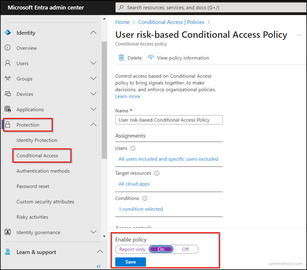
Task: Open the search resources magnifier icon
Action: 121,7
